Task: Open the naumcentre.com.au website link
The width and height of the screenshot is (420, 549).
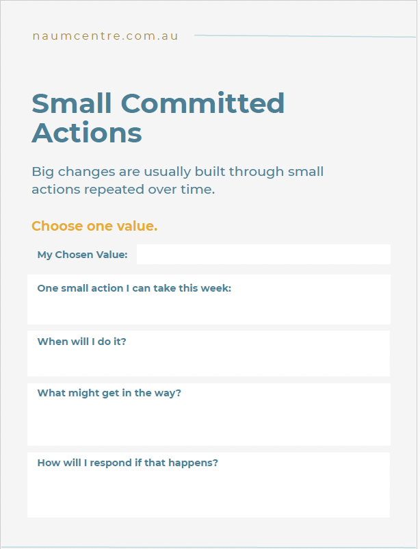Action: tap(105, 36)
